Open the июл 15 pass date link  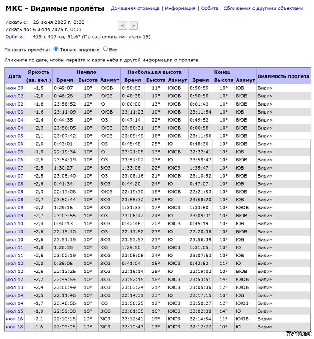(15, 311)
